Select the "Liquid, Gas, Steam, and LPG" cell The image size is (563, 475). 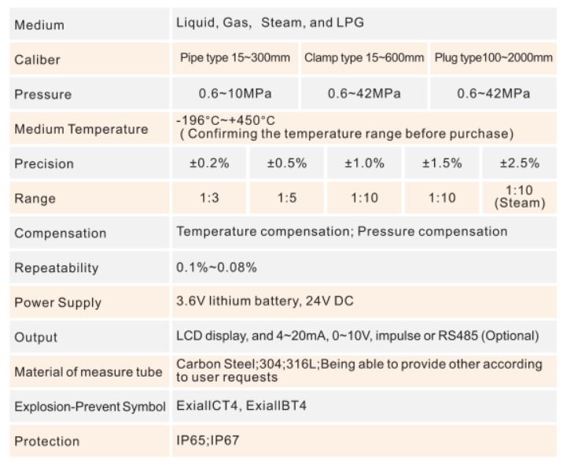(x=270, y=23)
